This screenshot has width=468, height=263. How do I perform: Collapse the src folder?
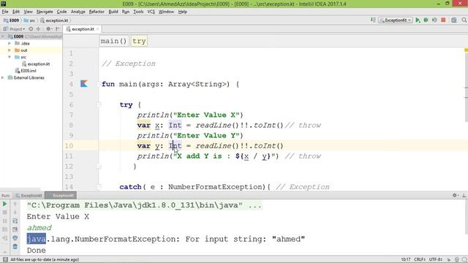click(x=10, y=57)
